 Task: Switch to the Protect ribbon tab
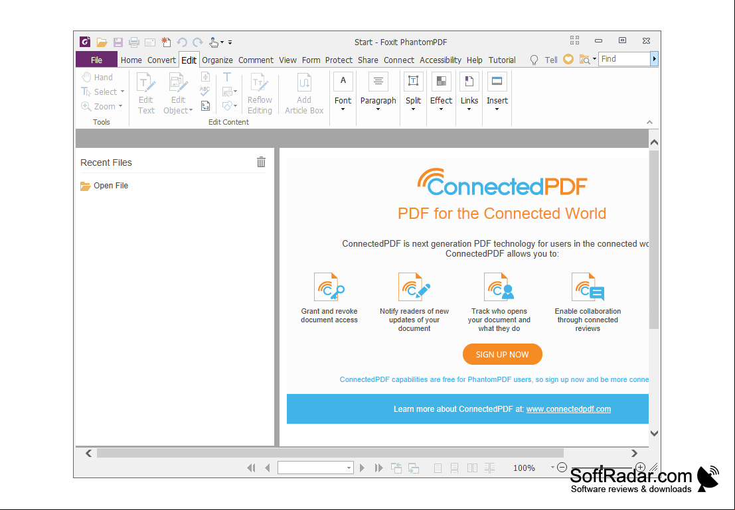tap(339, 60)
